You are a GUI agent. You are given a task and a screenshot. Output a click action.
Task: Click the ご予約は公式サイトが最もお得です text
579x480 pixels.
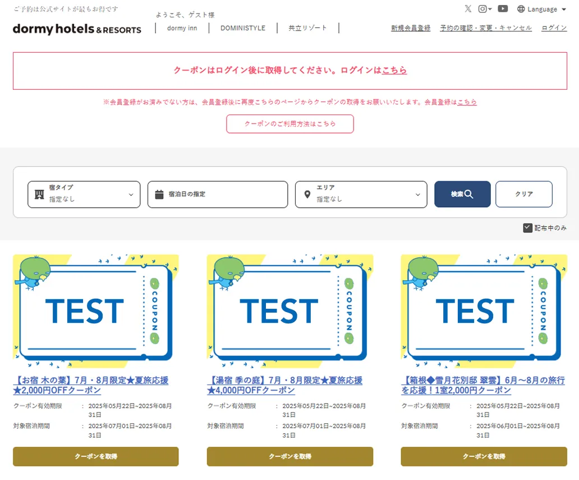(66, 9)
